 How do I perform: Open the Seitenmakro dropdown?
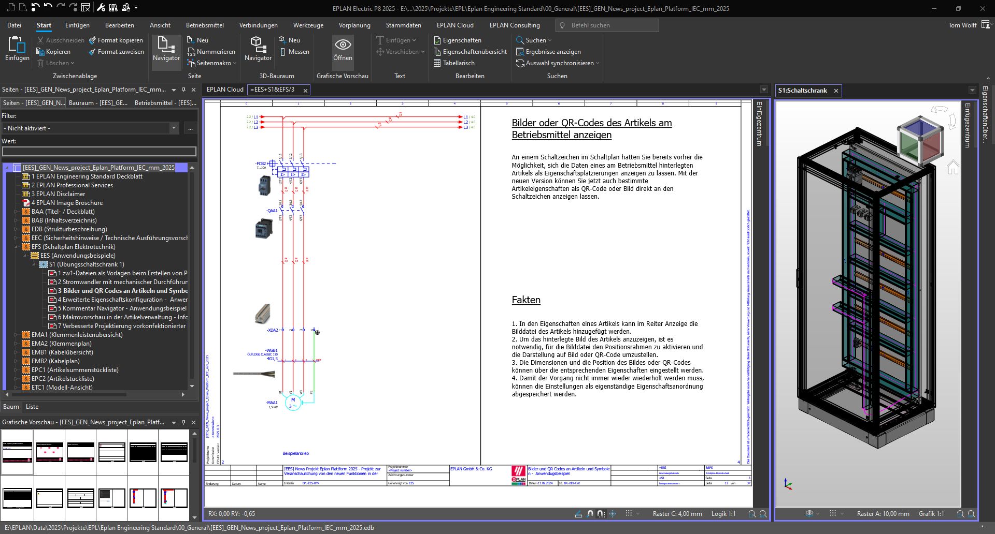(235, 63)
